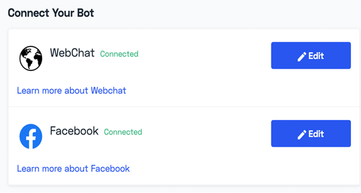
Task: Open the Learn more about Webchat link
Action: [72, 91]
